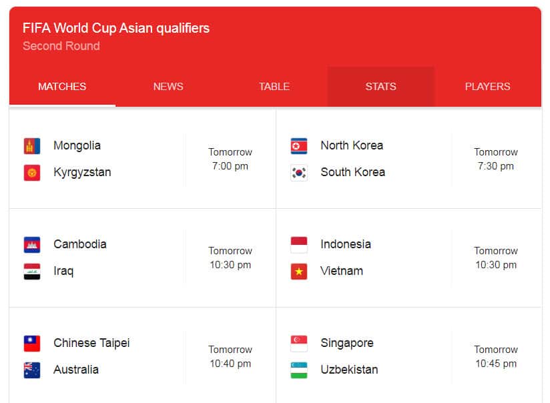Click the Chinese Taipei flag icon
Viewport: 550px width, 403px height.
tap(31, 343)
